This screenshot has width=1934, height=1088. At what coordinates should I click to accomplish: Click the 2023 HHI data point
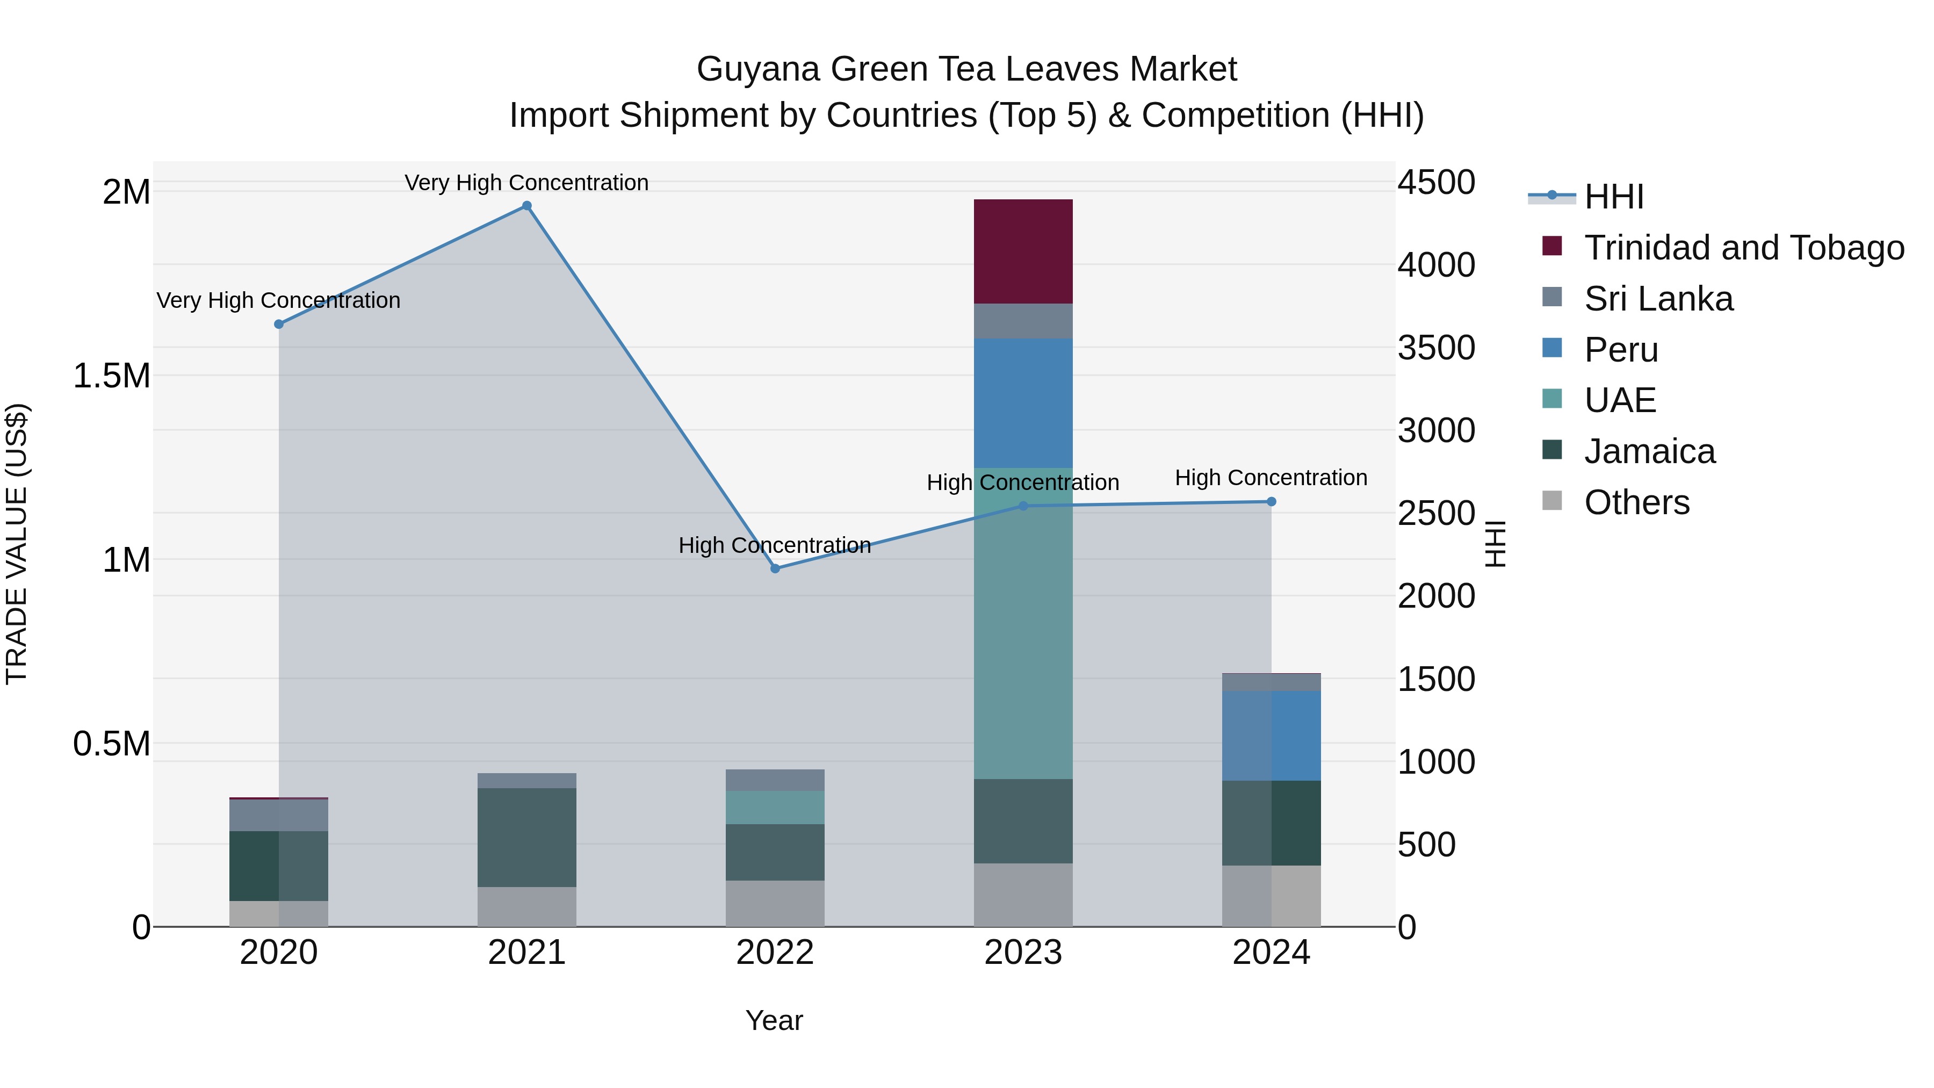click(1023, 506)
